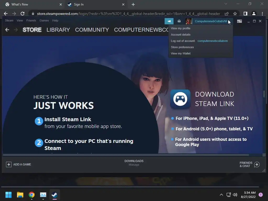
Task: Click the Chrome address bar URL
Action: [129, 14]
